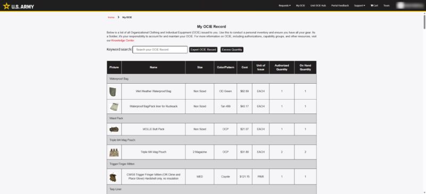Click the Color/Pattern column header
Screen dimensions: 426x194
(x=225, y=68)
